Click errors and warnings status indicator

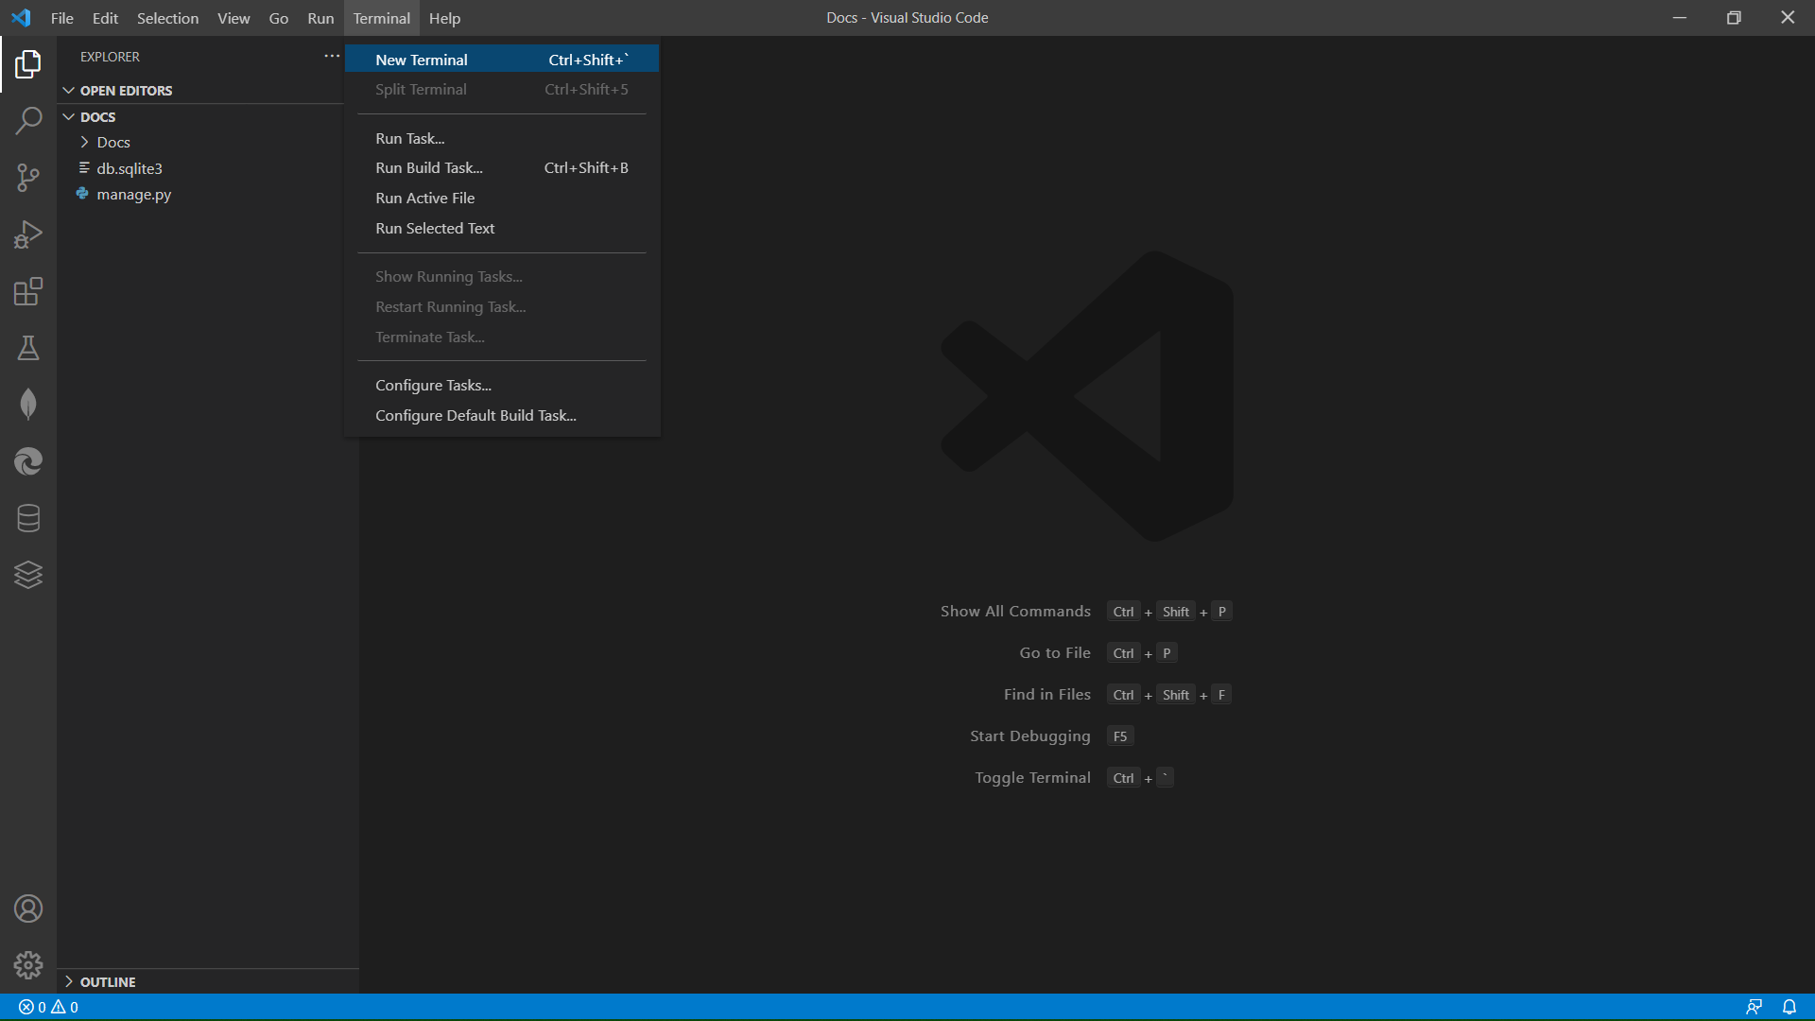48,1007
